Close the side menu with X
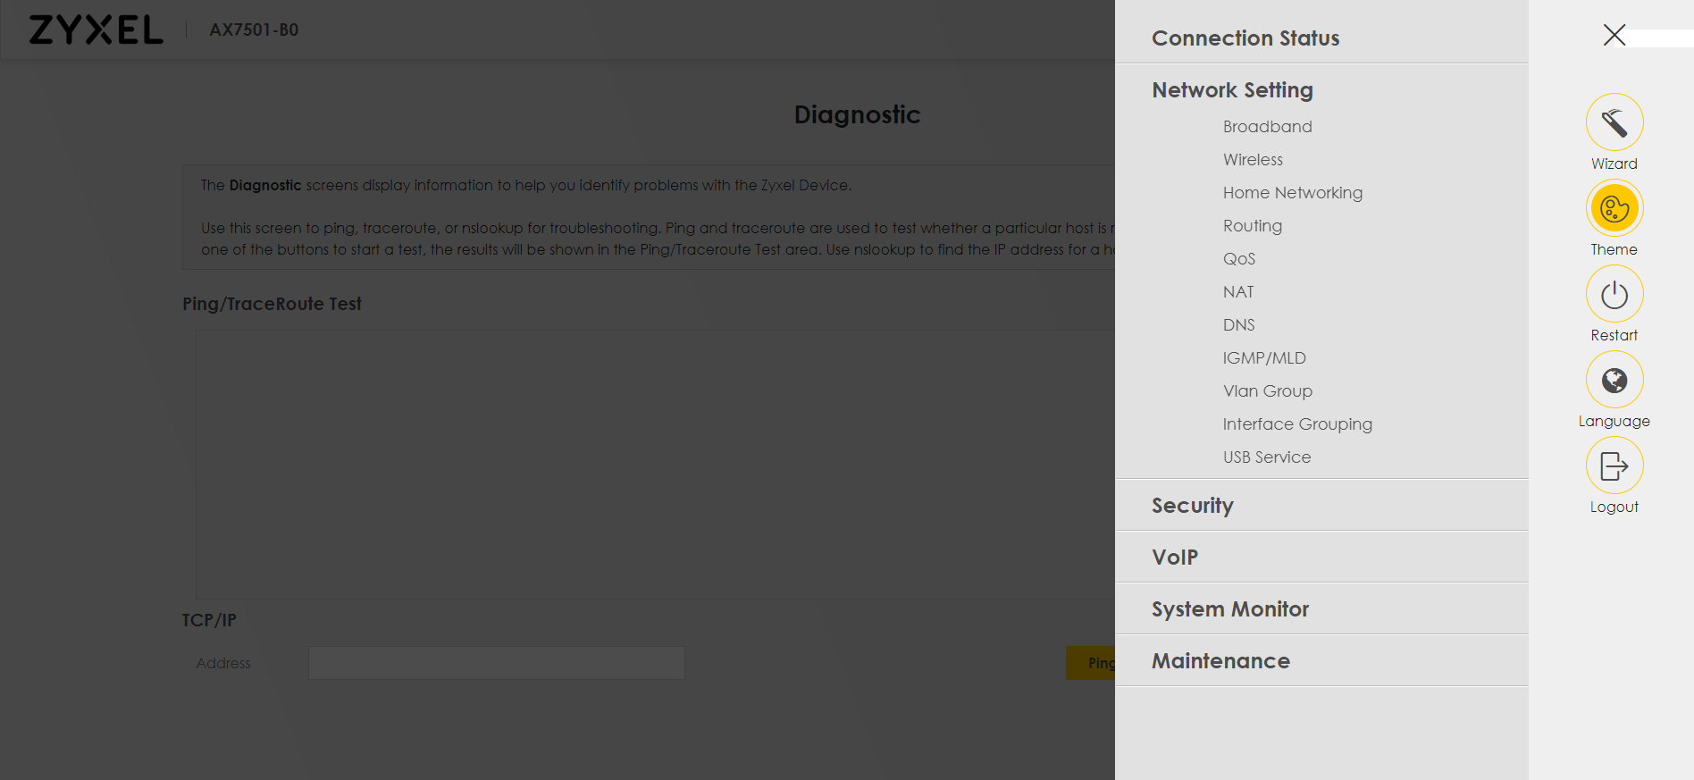Viewport: 1694px width, 780px height. (1614, 35)
